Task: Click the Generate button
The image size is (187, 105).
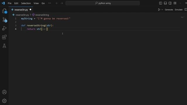Action: (169, 10)
